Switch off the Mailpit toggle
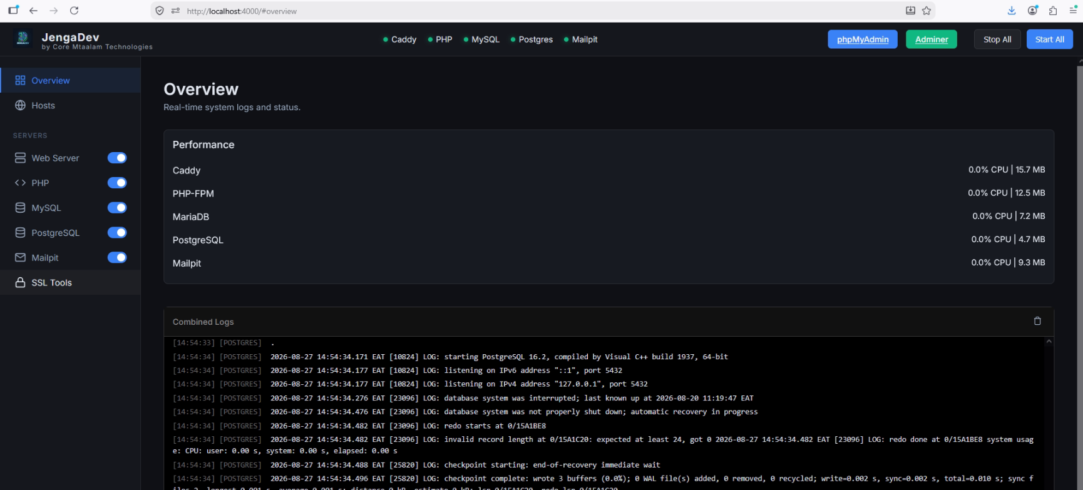This screenshot has height=490, width=1083. [117, 257]
